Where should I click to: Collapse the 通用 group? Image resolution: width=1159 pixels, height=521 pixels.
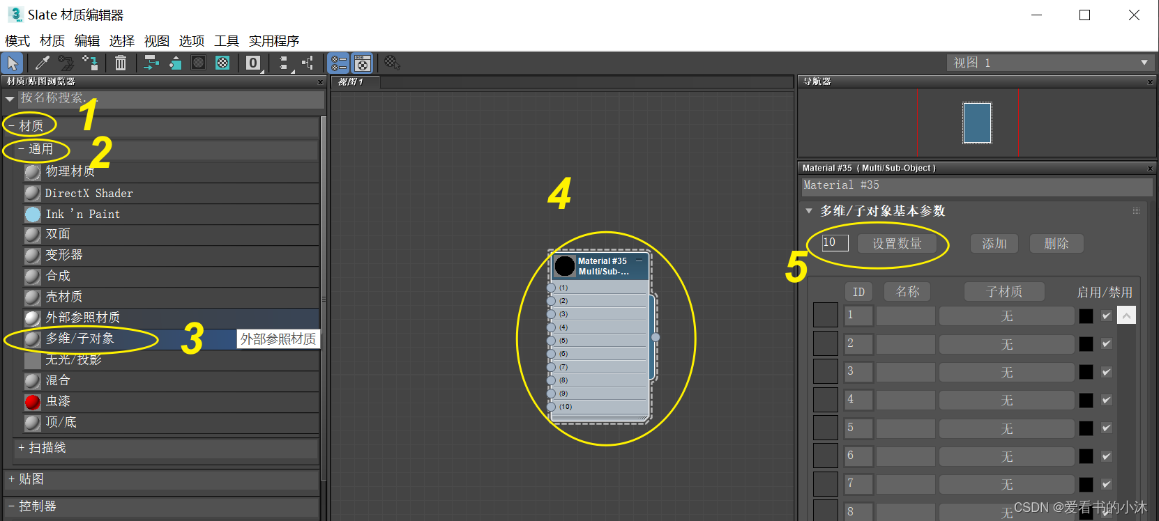[21, 149]
